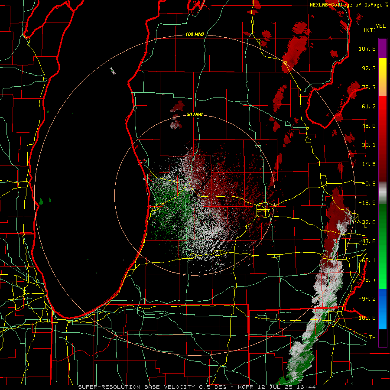The width and height of the screenshot is (390, 390).
Task: Select the 45.6 legend value
Action: [369, 126]
